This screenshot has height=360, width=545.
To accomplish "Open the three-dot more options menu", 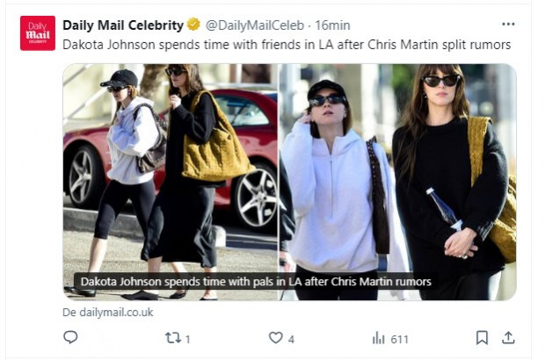I will pyautogui.click(x=508, y=24).
